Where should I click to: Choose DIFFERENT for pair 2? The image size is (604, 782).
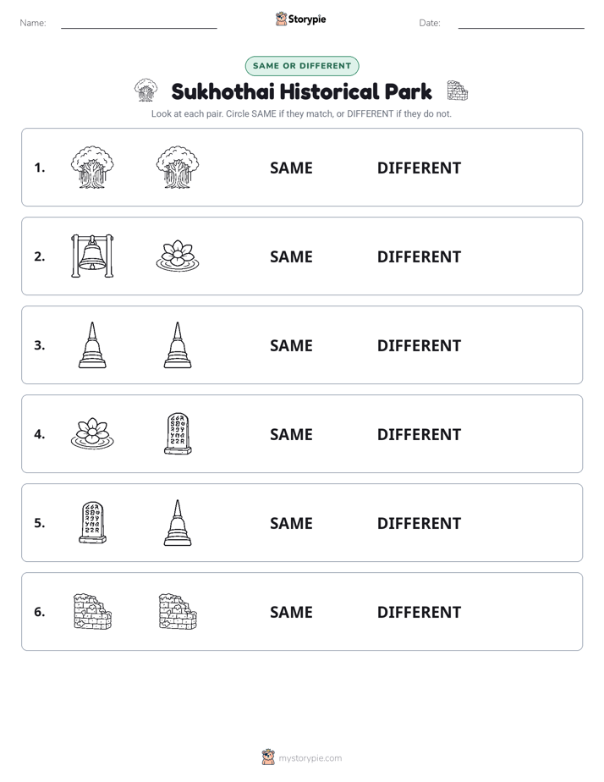pyautogui.click(x=419, y=256)
